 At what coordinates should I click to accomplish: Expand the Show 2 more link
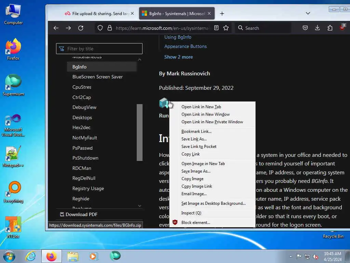(x=178, y=57)
